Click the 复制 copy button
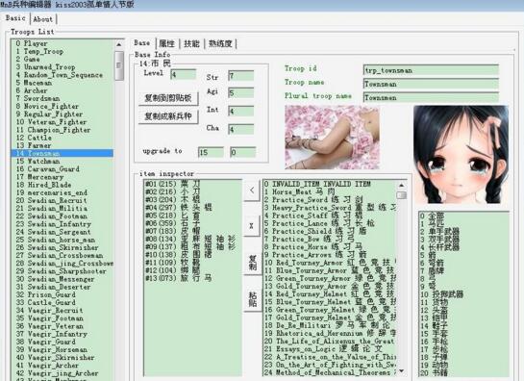 (252, 263)
